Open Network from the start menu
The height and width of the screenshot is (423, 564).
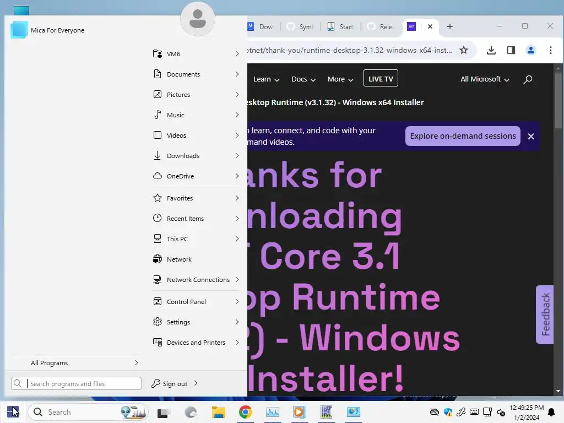(196, 259)
